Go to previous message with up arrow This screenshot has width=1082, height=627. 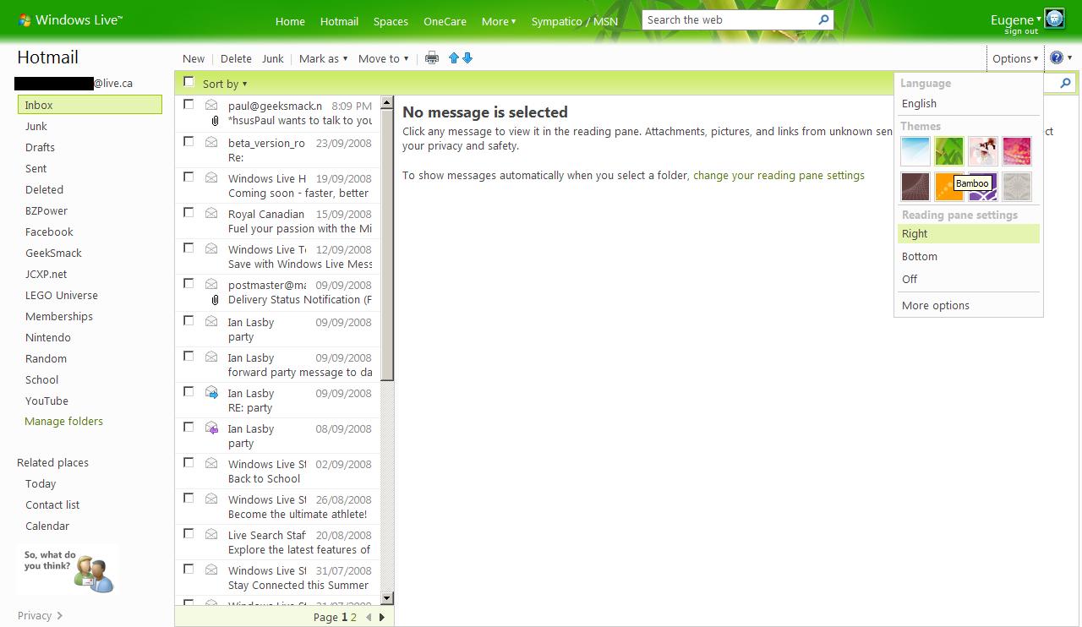pyautogui.click(x=454, y=58)
